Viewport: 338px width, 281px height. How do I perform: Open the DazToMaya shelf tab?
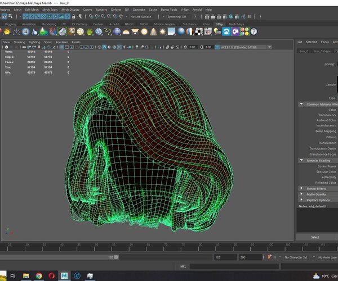point(237,24)
